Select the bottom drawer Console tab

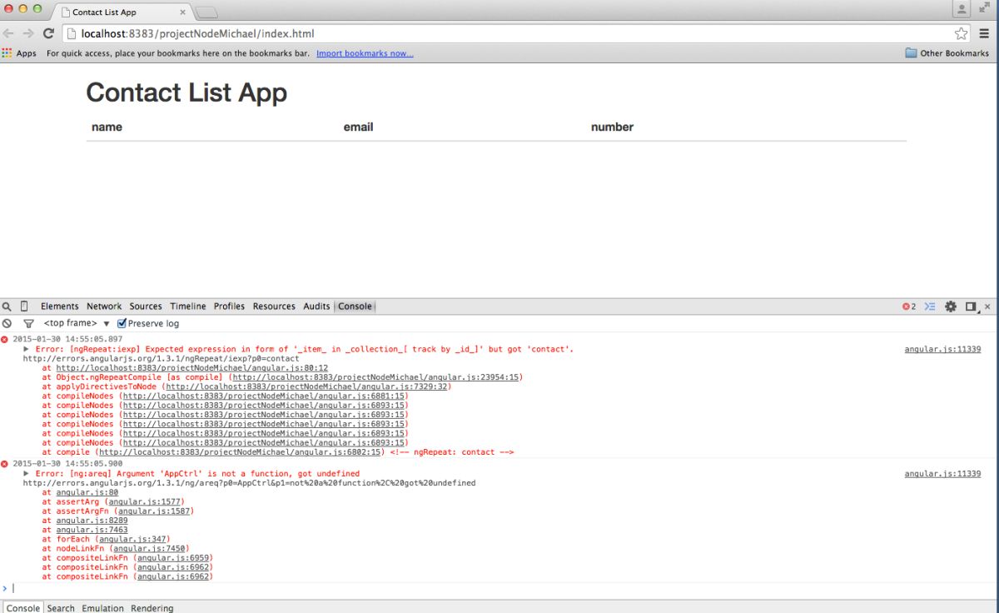(23, 608)
